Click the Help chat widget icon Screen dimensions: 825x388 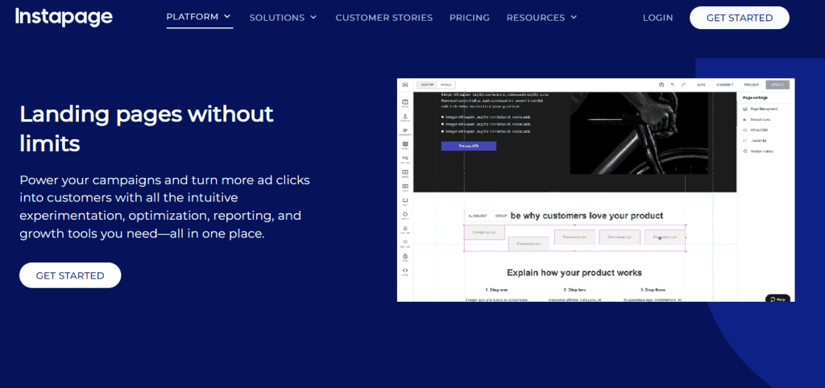pyautogui.click(x=777, y=299)
